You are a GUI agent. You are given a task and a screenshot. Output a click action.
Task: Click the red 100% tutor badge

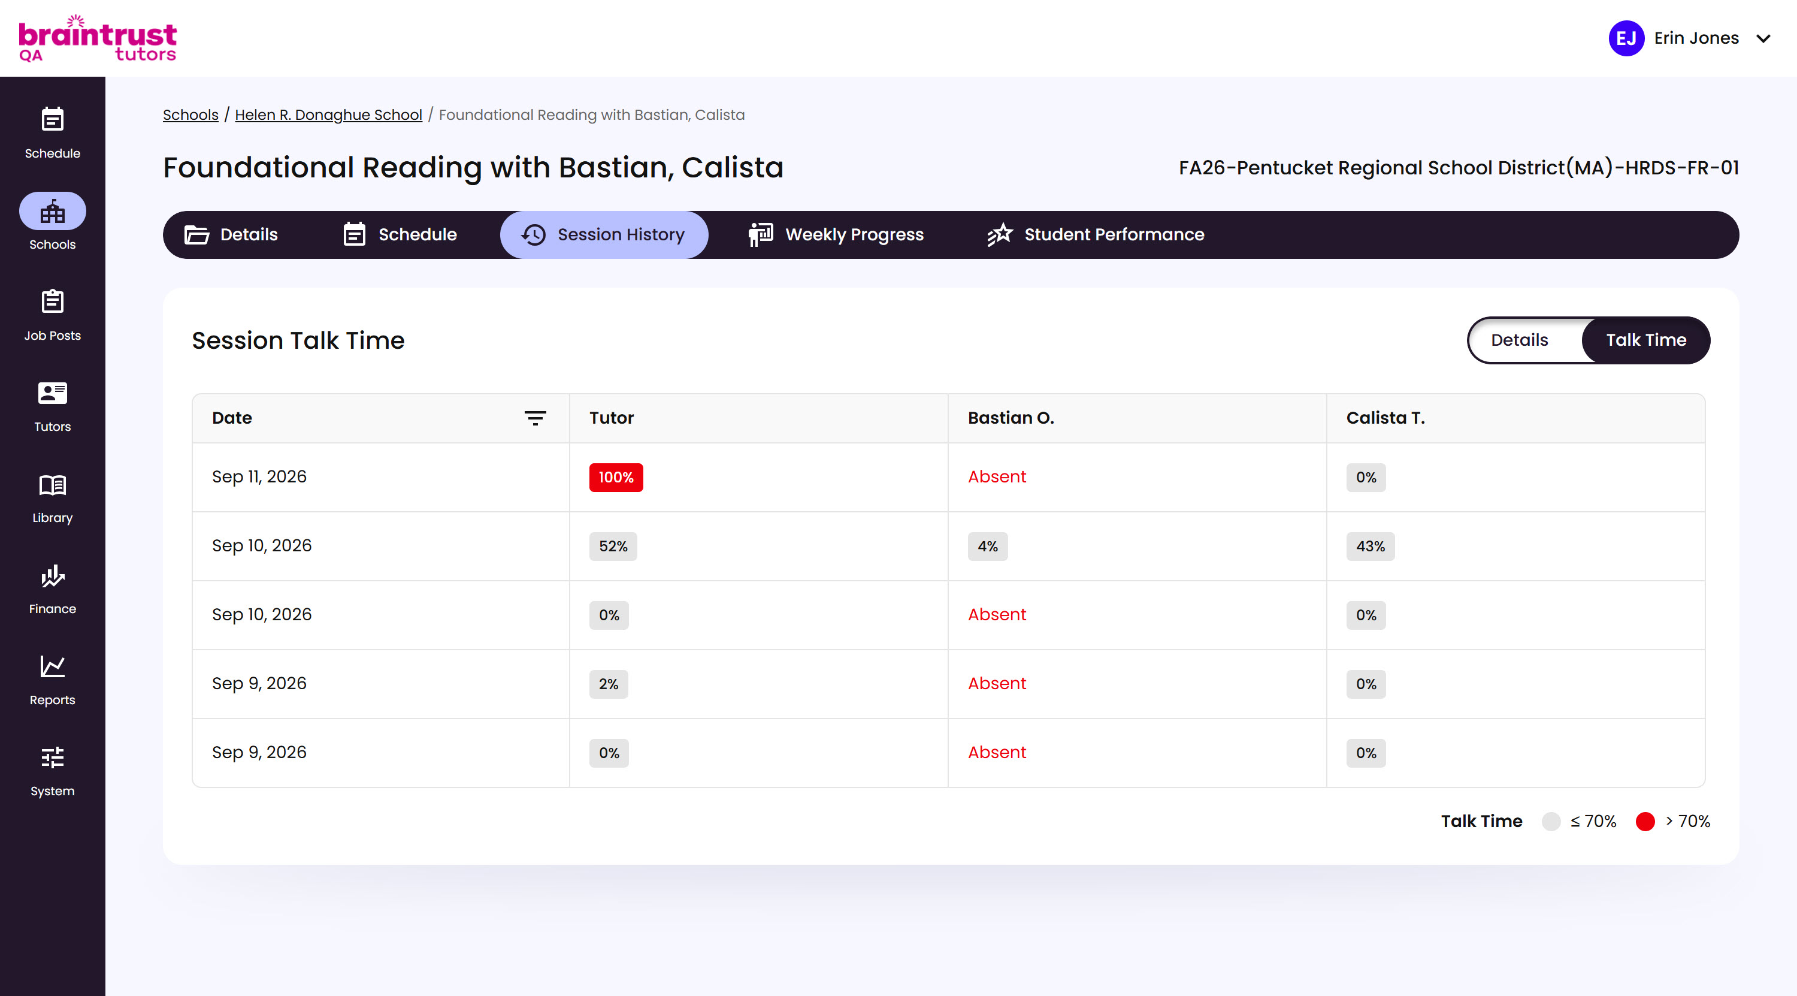click(615, 476)
